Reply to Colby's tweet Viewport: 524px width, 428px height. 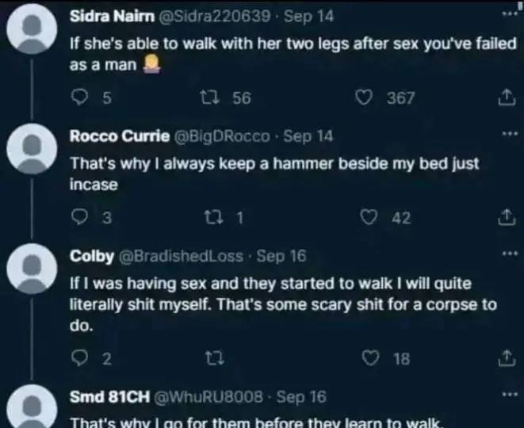(80, 359)
